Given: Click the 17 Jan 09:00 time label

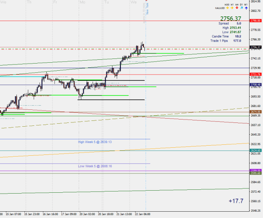Looking at the screenshot, I should click(x=69, y=214).
